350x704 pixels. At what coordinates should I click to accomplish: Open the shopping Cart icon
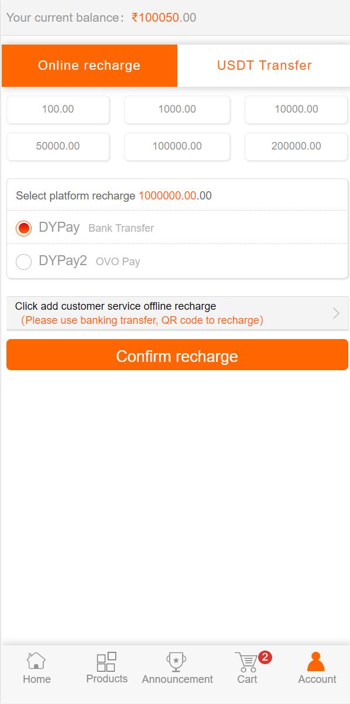246,662
